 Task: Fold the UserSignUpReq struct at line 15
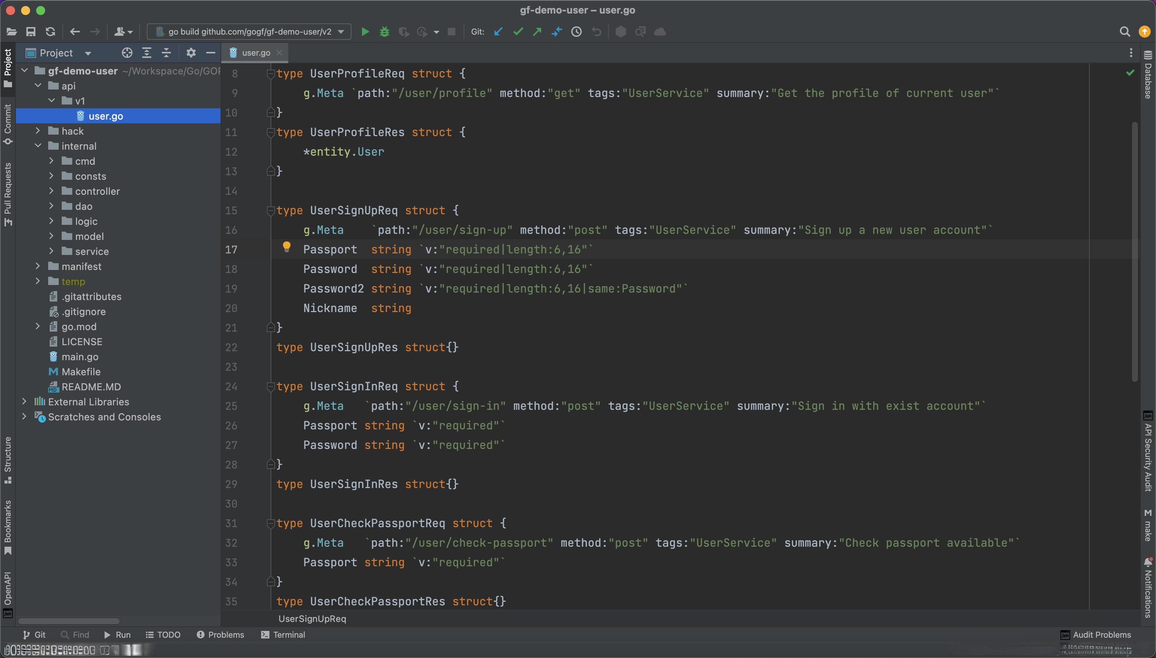tap(271, 210)
